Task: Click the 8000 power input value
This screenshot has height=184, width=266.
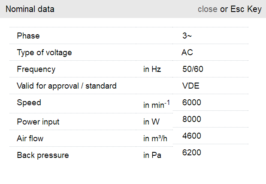Action: point(192,119)
